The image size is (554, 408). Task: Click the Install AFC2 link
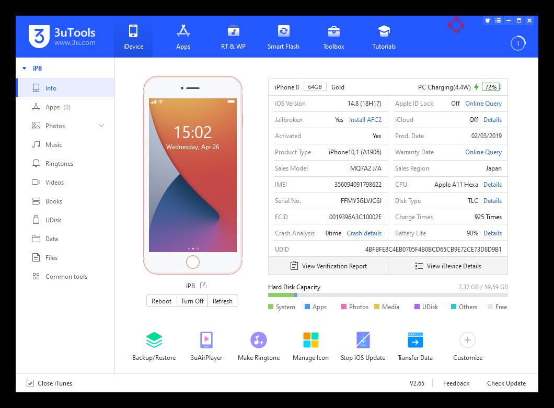click(x=365, y=120)
